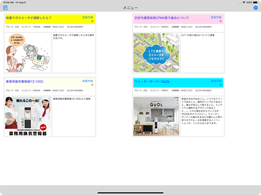The image size is (261, 195).
Task: Open the 次世代通信技術LPWA取り組みについて title
Action: click(161, 18)
